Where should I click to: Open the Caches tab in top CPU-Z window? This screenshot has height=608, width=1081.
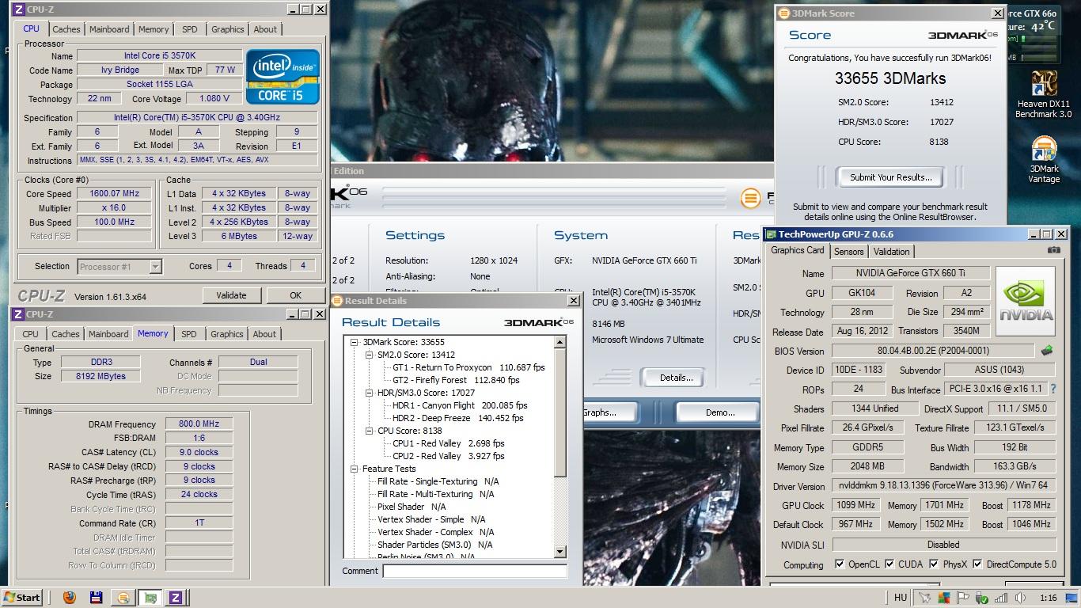click(66, 29)
